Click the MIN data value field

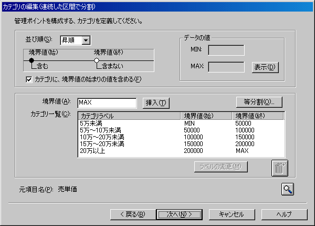tap(226, 50)
